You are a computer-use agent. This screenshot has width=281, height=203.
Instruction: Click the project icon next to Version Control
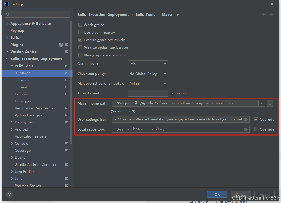(x=66, y=52)
